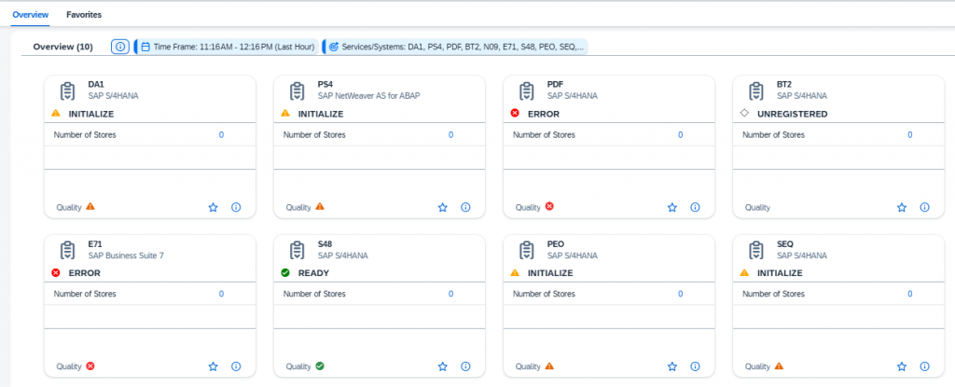
Task: Click the PDF card clipboard icon
Action: (x=527, y=90)
